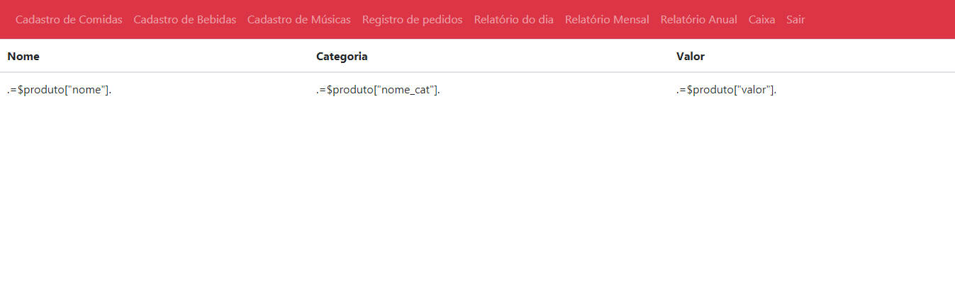Image resolution: width=955 pixels, height=290 pixels.
Task: Go to the Caixa page
Action: [x=761, y=20]
